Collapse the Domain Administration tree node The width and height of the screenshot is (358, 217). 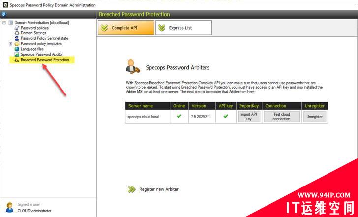tap(4, 23)
